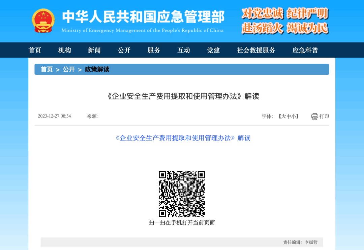The image size is (364, 250).
Task: Open the 机构 navigation menu item
Action: [x=64, y=50]
